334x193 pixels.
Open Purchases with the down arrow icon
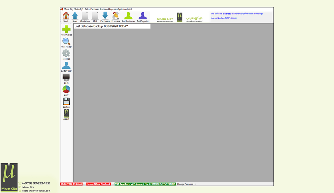coord(105,17)
